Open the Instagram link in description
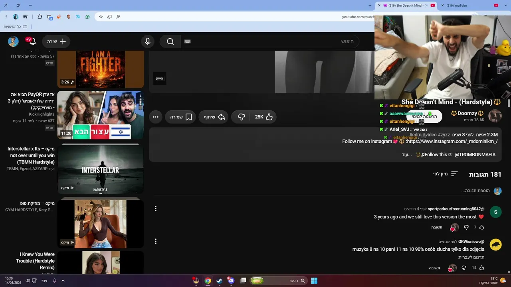511x287 pixels. point(452,142)
